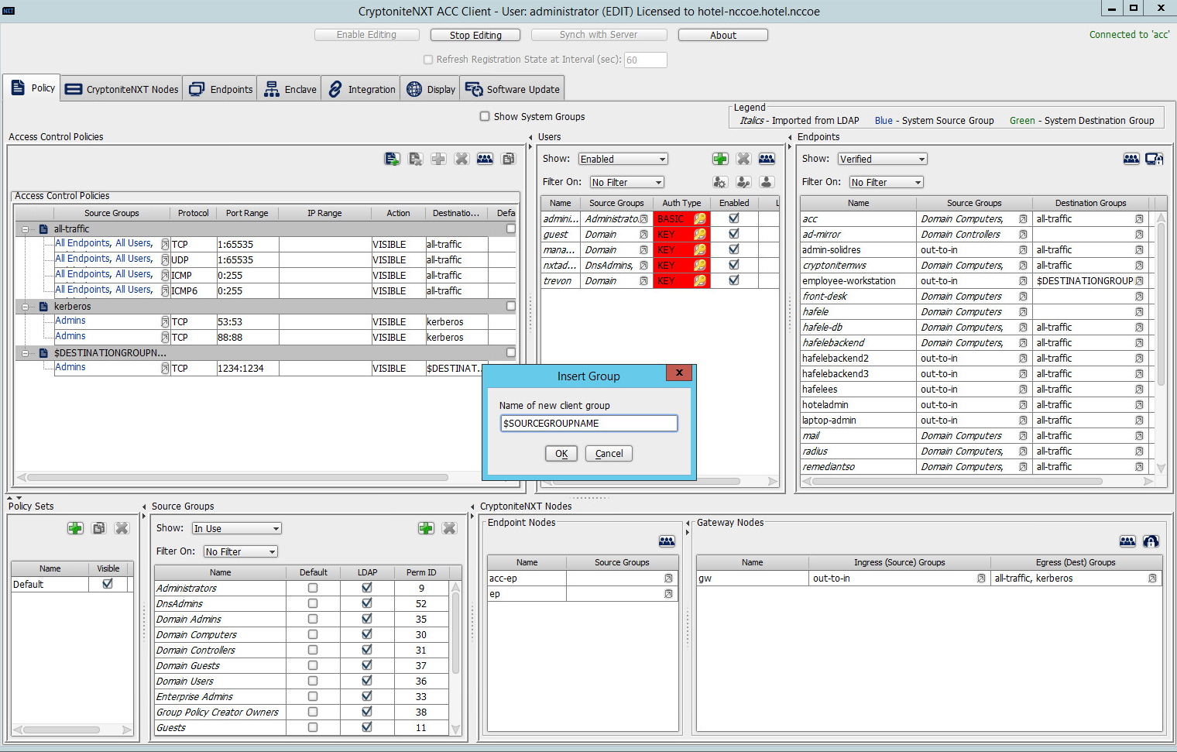This screenshot has height=752, width=1177.
Task: Click the locked computer icon in Endpoints panel
Action: pyautogui.click(x=1155, y=159)
